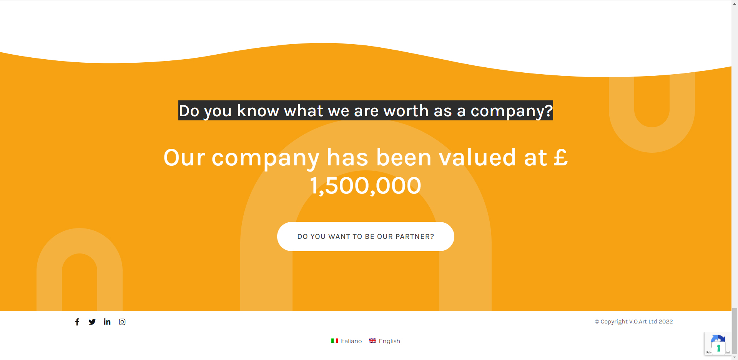The image size is (738, 360).
Task: Click the highlighted "Do you know what we are worth" heading
Action: point(366,110)
